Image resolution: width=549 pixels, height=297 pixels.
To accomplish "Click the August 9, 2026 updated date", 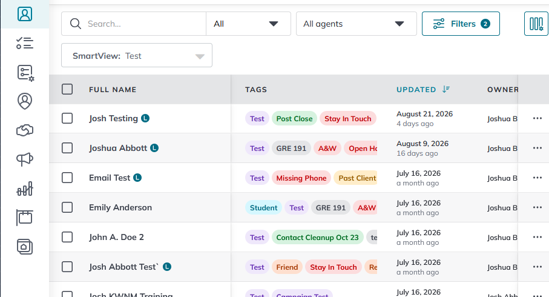I will pyautogui.click(x=422, y=144).
